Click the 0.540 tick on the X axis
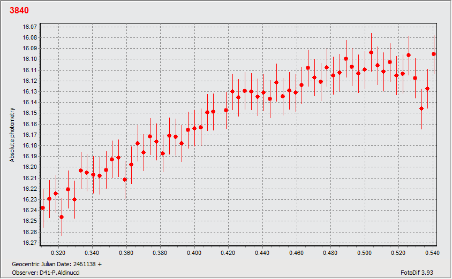The image size is (452, 279). [x=433, y=252]
